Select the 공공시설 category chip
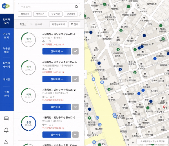 pyautogui.click(x=71, y=14)
